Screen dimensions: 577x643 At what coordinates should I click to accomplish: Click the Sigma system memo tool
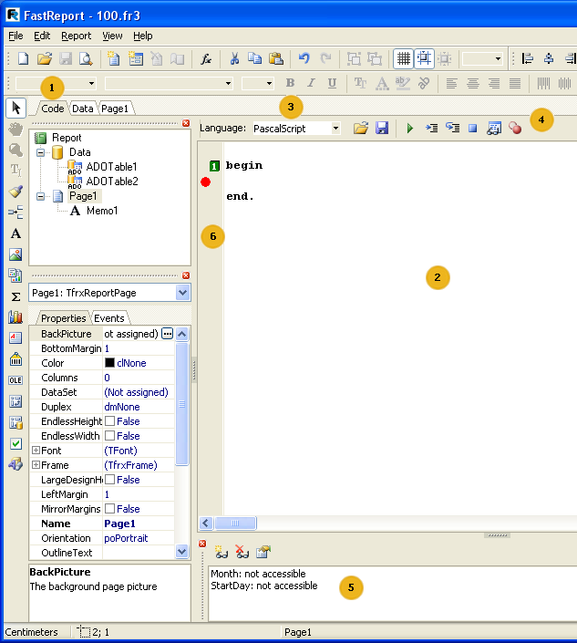tap(15, 296)
